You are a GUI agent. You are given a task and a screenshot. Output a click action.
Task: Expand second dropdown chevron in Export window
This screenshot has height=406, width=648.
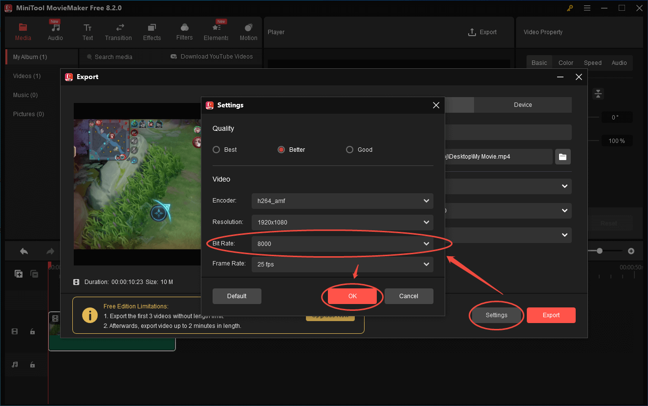click(565, 210)
